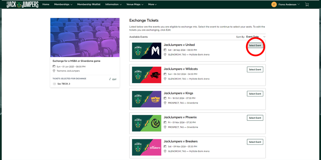Open the shopping cart icon

307,4
